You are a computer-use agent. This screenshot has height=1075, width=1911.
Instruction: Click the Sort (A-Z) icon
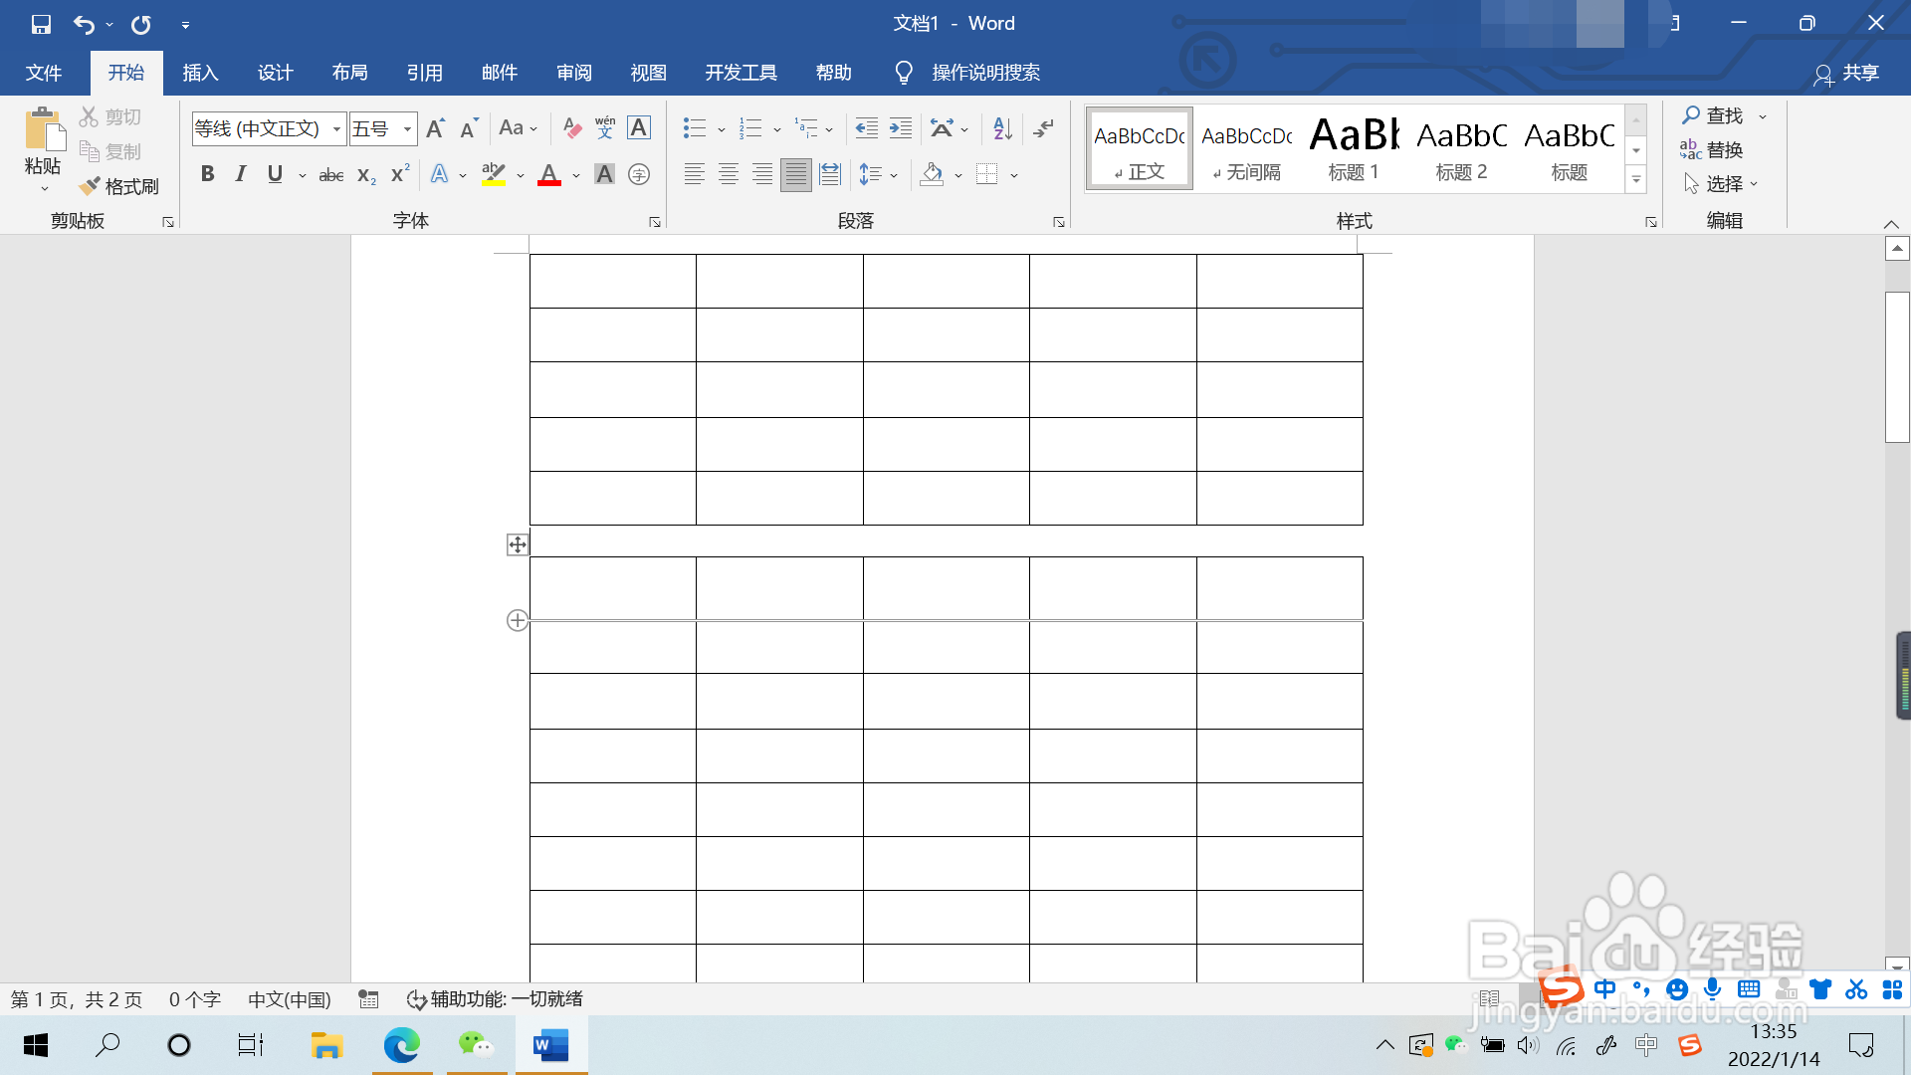pyautogui.click(x=1002, y=127)
